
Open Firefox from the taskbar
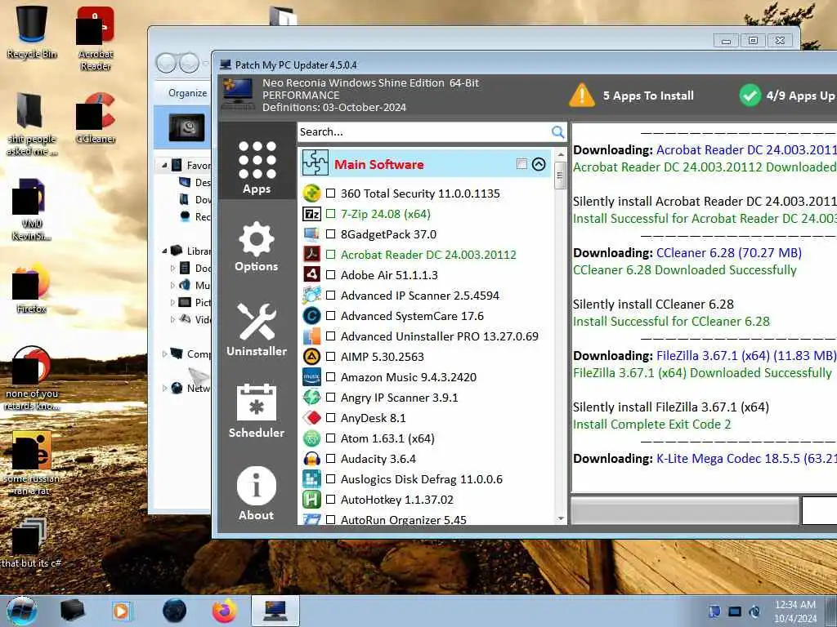(x=224, y=611)
